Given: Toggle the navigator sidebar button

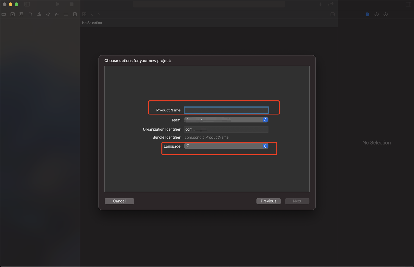Looking at the screenshot, I should click(x=27, y=4).
